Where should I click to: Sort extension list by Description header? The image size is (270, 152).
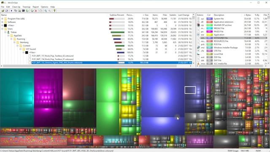[227, 15]
